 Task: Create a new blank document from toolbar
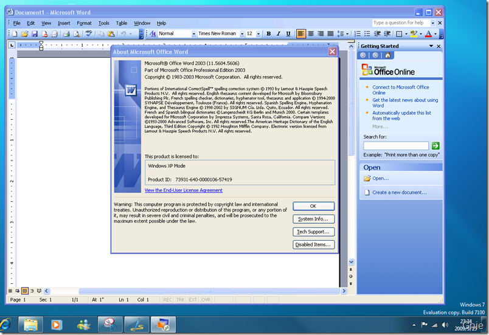coord(15,34)
